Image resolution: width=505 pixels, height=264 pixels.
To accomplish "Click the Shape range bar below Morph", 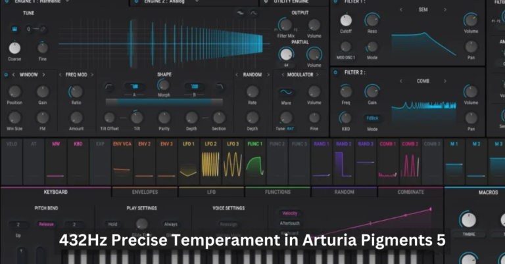I will pyautogui.click(x=164, y=102).
